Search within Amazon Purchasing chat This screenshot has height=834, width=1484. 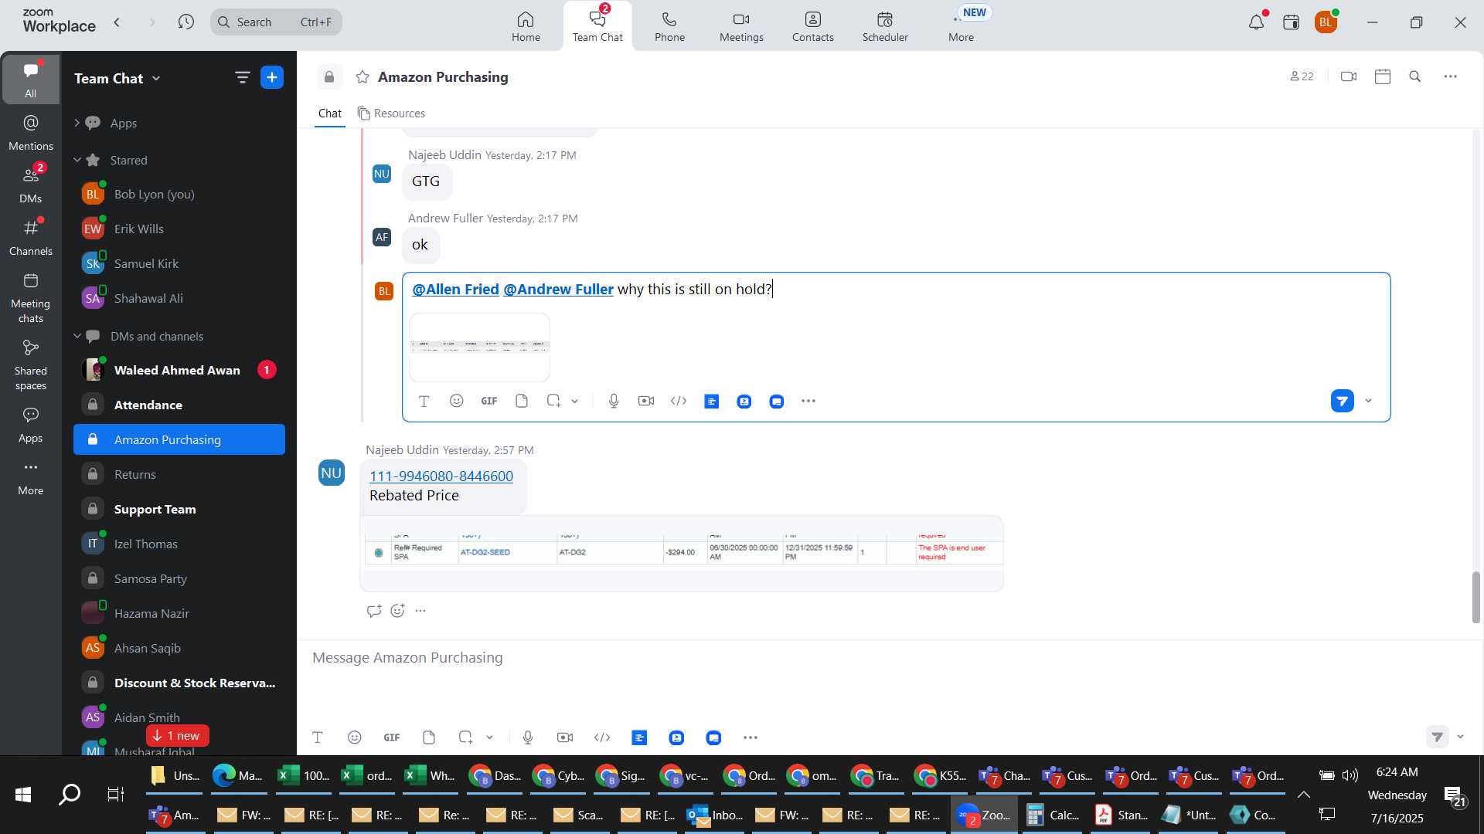click(1415, 76)
